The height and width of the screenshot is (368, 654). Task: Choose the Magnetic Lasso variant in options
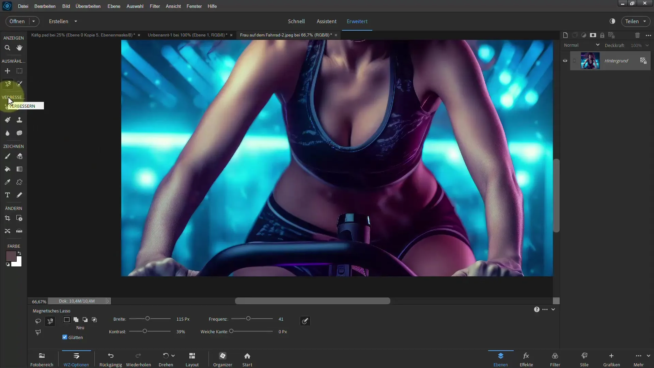(50, 321)
